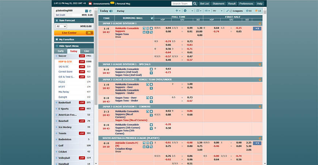
Task: Open statistics S icon for Hokkaido vs Sagan Tosu
Action: (x=148, y=32)
